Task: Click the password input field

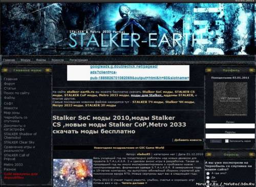Action: point(230,136)
